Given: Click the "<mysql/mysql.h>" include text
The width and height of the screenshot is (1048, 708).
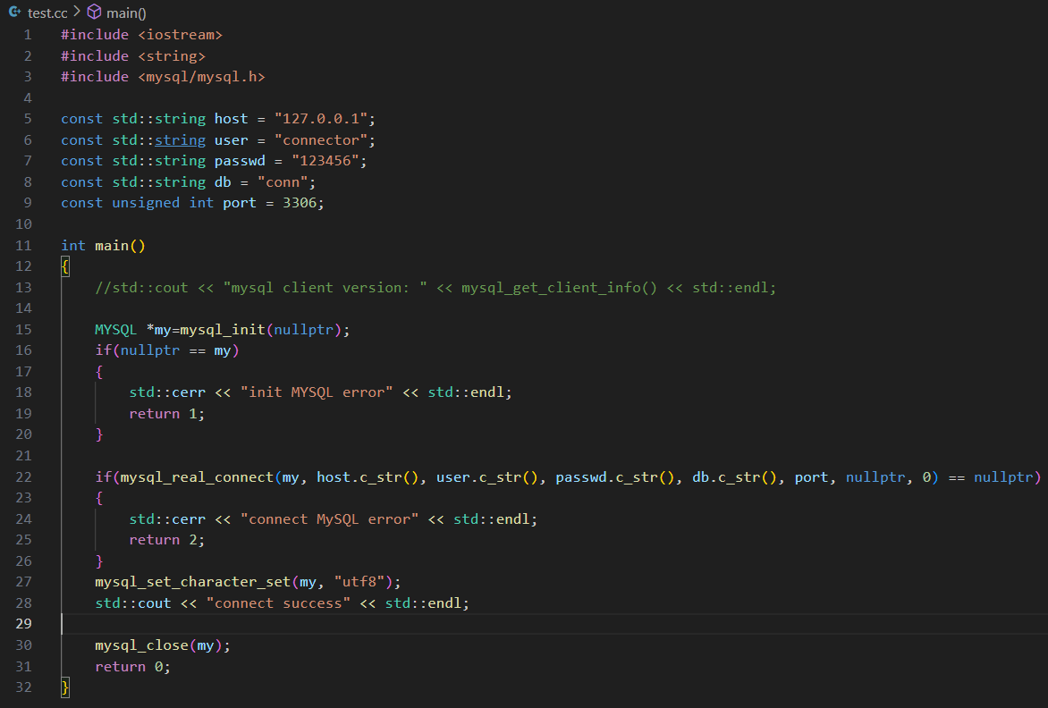Looking at the screenshot, I should coord(201,77).
